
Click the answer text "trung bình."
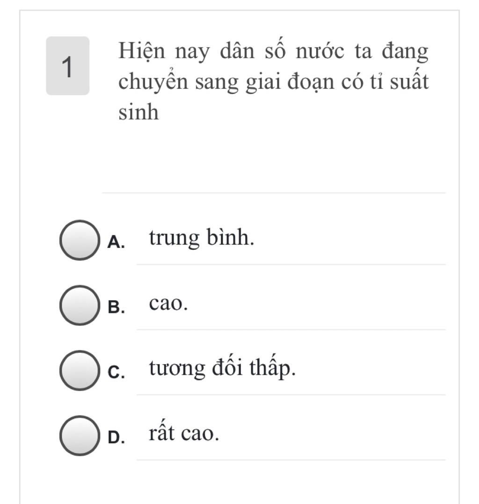pyautogui.click(x=202, y=238)
